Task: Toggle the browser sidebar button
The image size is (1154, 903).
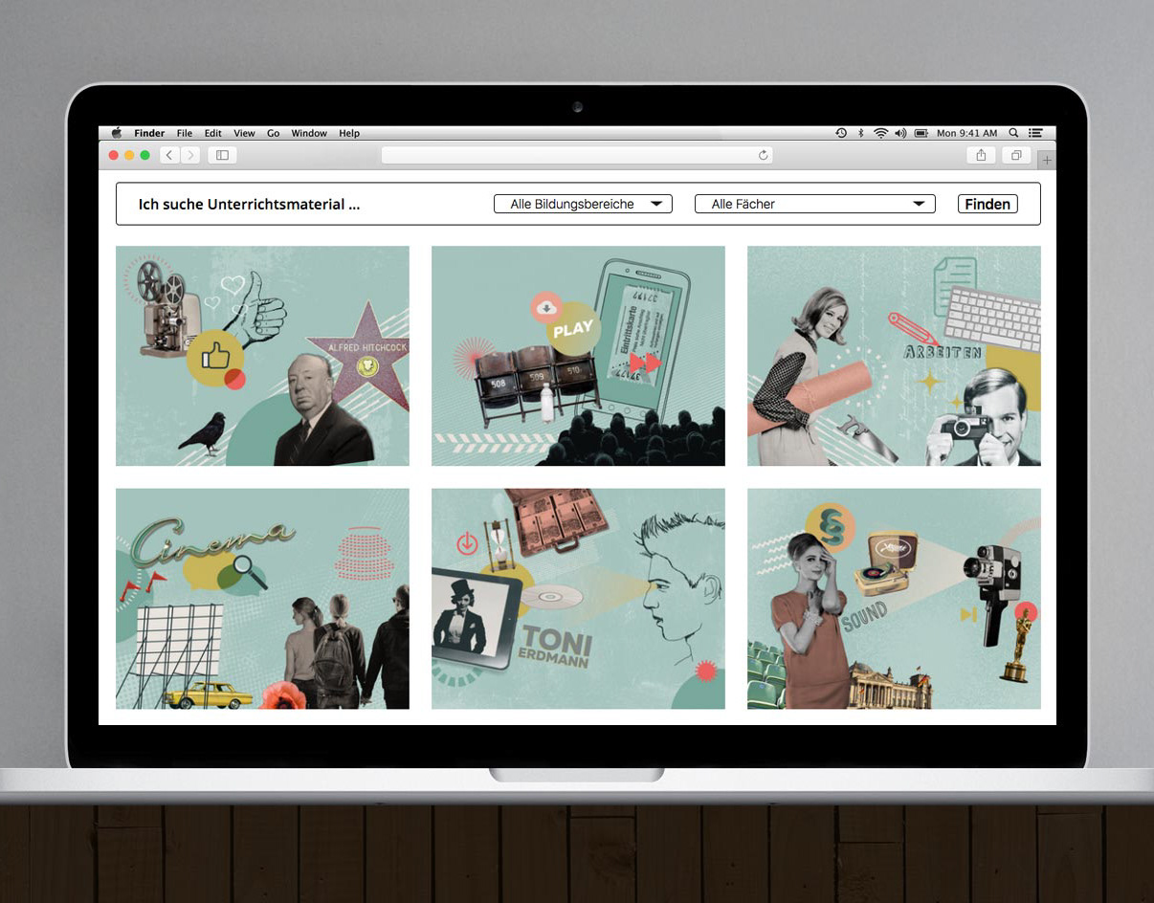Action: pos(222,155)
